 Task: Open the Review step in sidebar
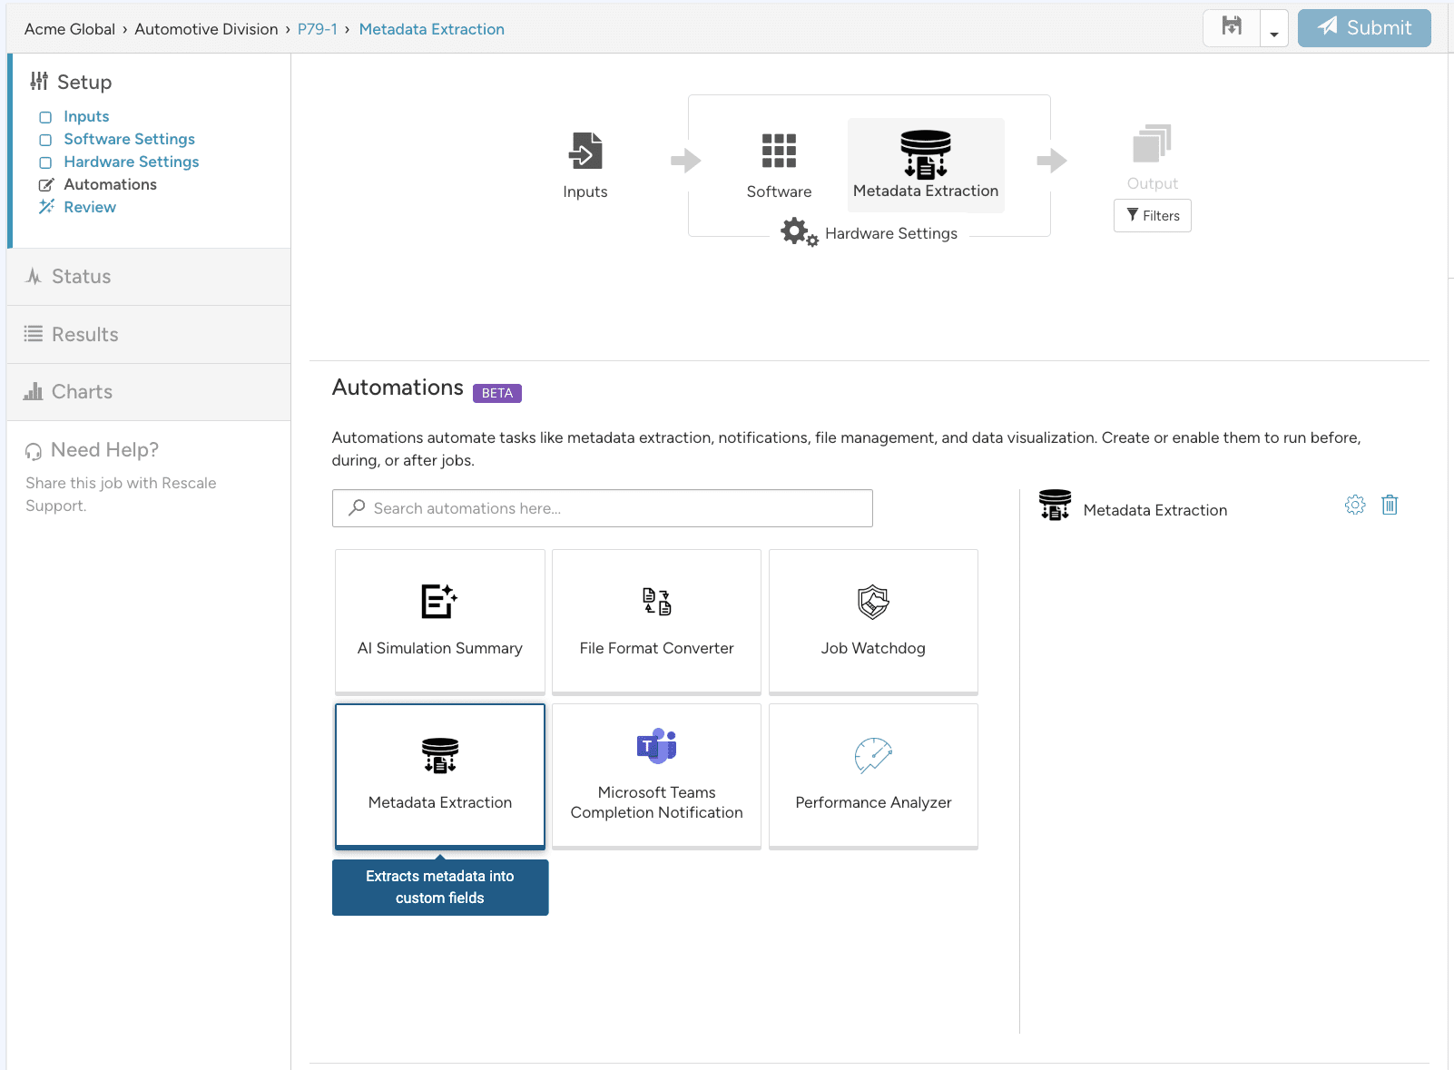coord(90,207)
